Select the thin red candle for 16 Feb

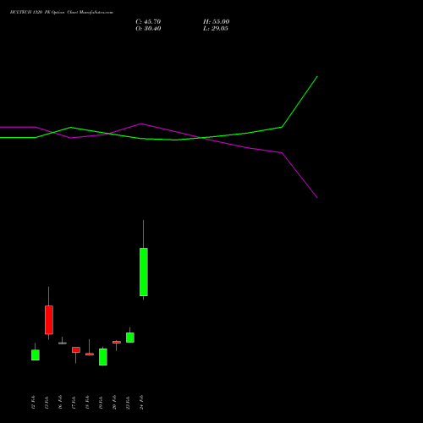(63, 343)
